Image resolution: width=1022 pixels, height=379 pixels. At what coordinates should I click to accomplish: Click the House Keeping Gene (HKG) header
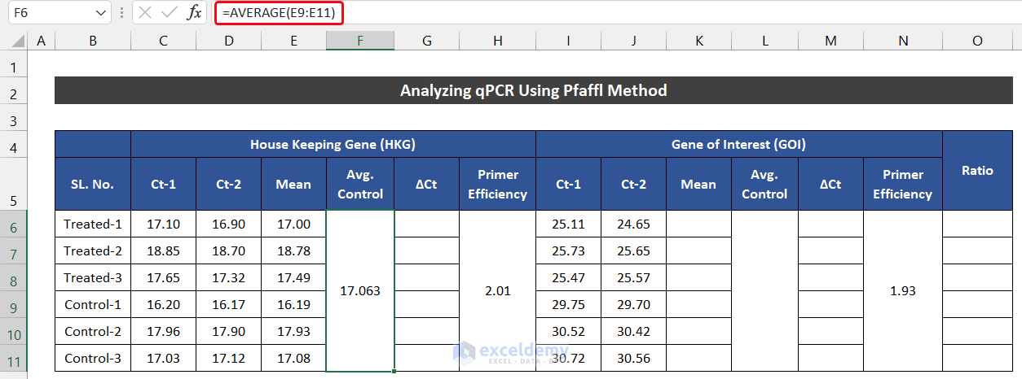[333, 145]
